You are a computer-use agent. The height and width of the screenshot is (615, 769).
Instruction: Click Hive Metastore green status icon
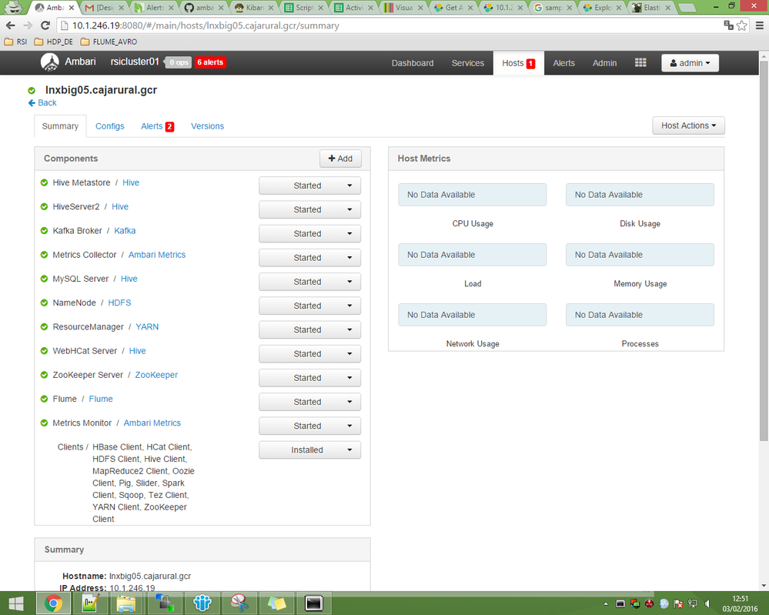pos(44,182)
